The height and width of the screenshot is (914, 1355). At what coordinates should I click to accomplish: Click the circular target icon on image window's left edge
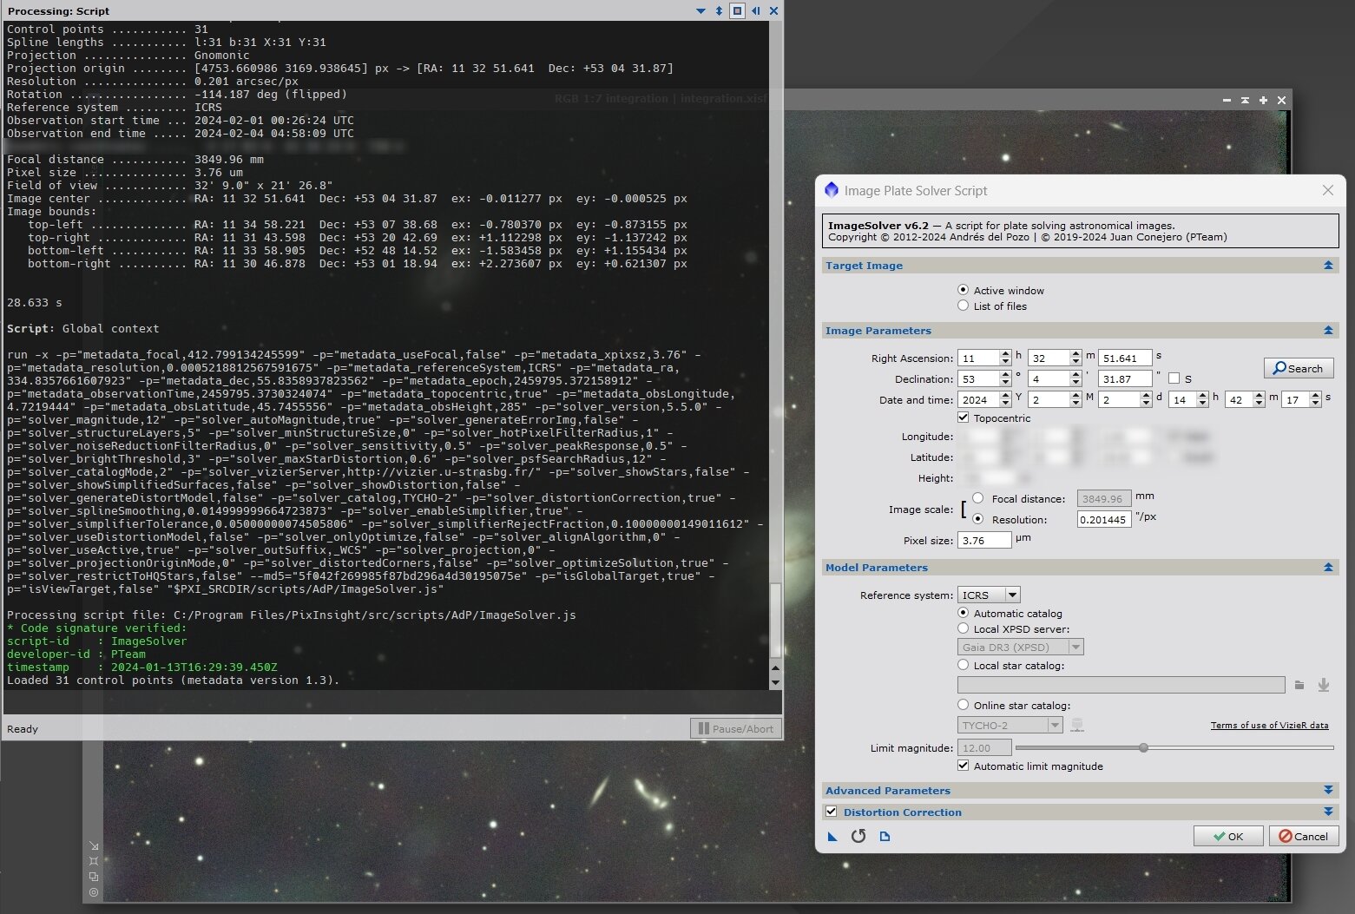(x=94, y=892)
